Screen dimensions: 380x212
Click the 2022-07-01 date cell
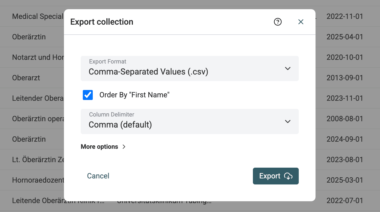point(345,200)
